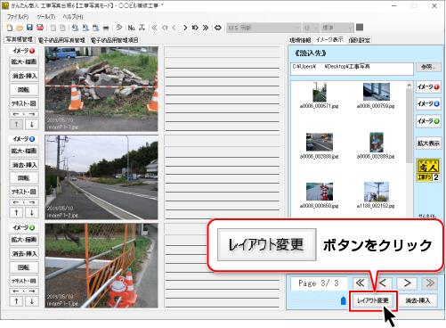
Task: Click the 参照 browse button
Action: coord(428,67)
